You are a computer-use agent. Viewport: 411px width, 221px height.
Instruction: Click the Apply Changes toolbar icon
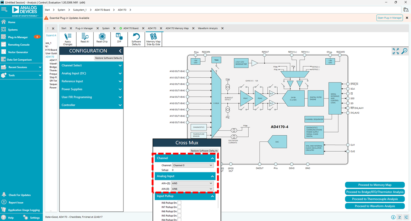click(67, 38)
